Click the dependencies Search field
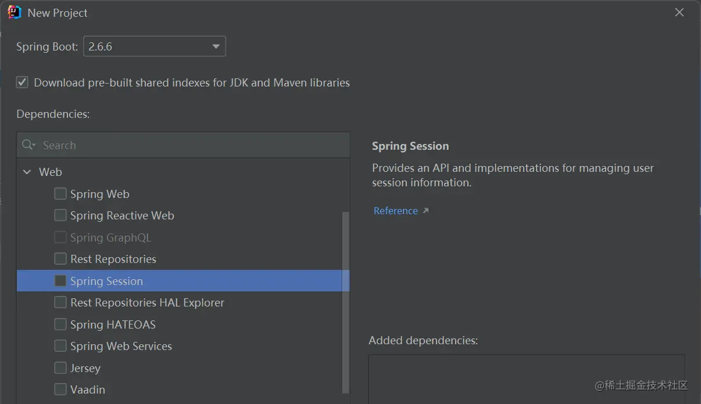Screen dimensions: 701x404 192,145
